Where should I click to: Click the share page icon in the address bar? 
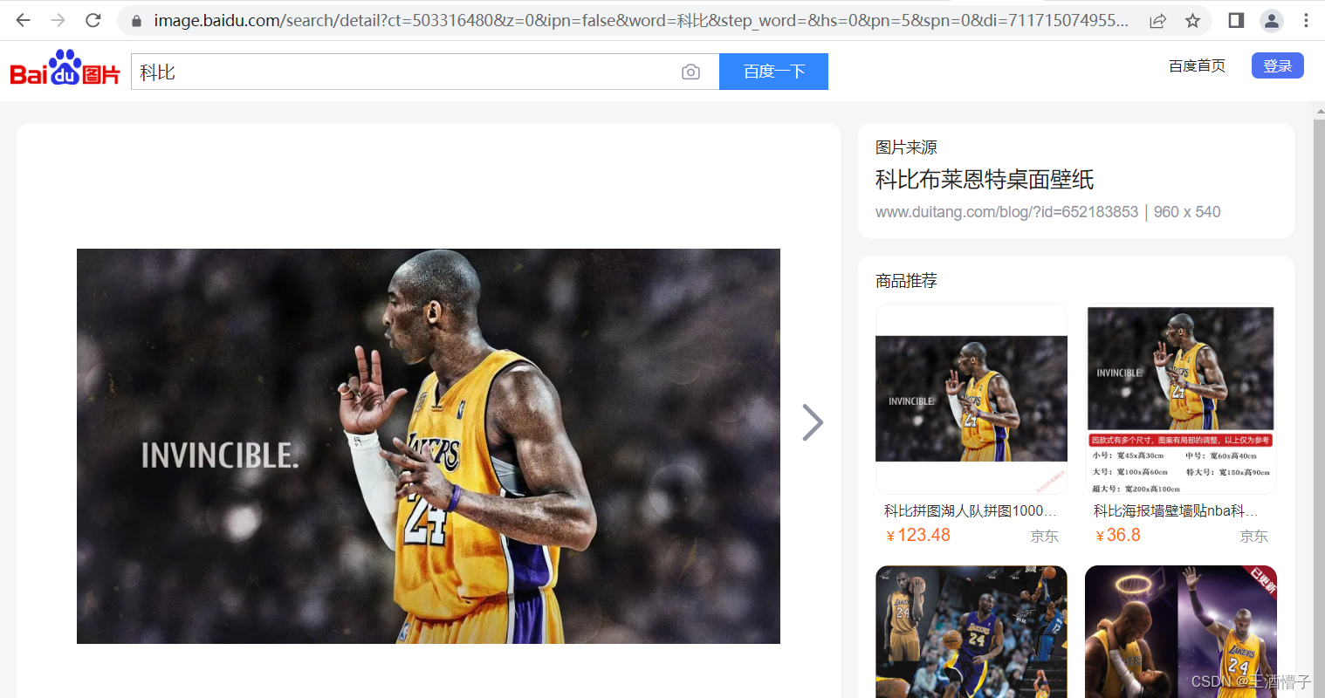click(x=1157, y=20)
